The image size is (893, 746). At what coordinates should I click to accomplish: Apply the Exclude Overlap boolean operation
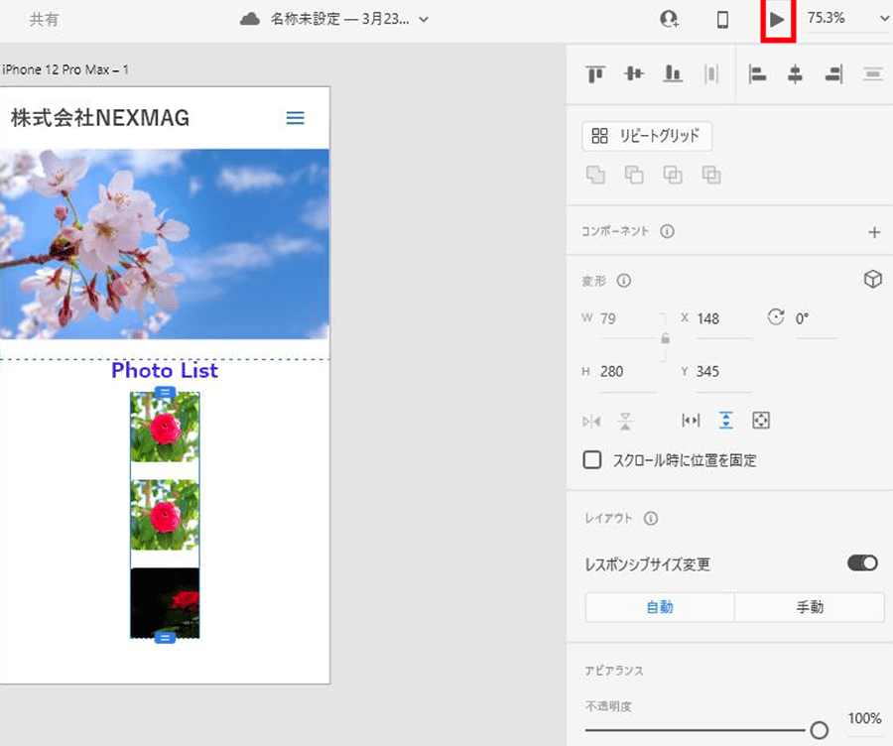point(711,175)
